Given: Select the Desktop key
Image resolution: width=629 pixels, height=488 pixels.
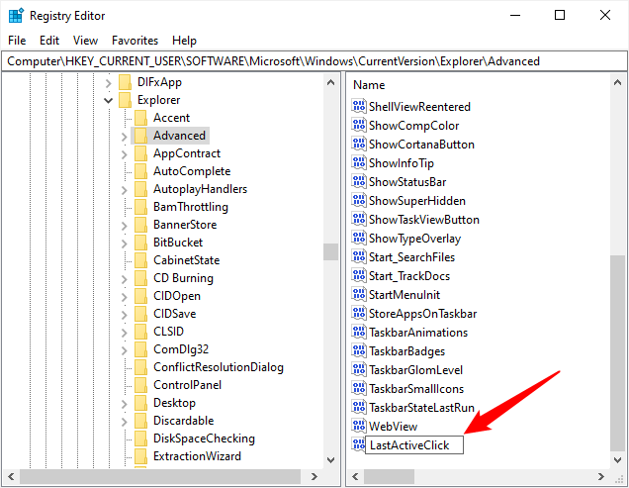Looking at the screenshot, I should 174,403.
